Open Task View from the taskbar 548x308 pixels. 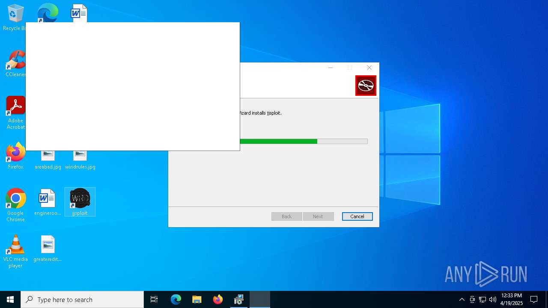(154, 299)
